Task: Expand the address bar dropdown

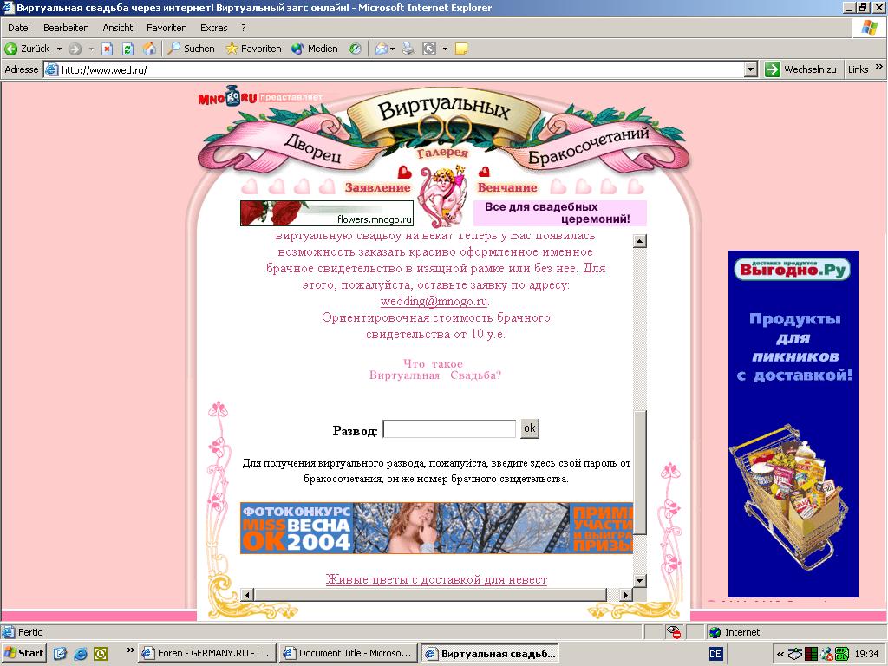Action: [751, 69]
